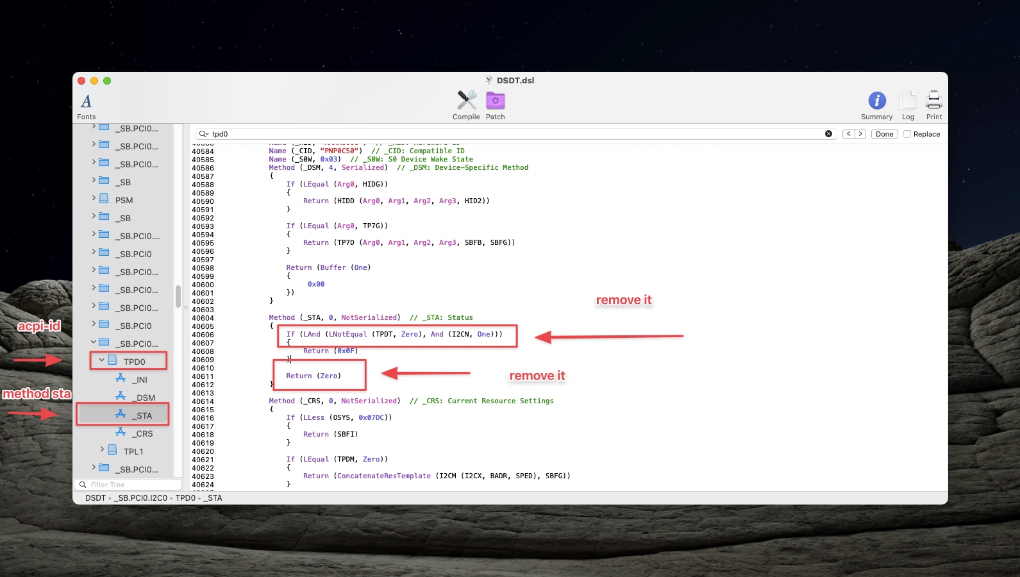Viewport: 1020px width, 577px height.
Task: Expand the PSM tree node
Action: click(94, 199)
